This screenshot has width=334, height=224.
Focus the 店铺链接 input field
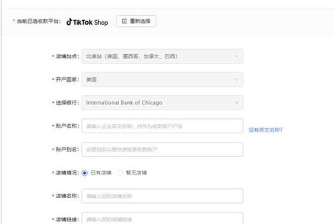[x=162, y=218]
